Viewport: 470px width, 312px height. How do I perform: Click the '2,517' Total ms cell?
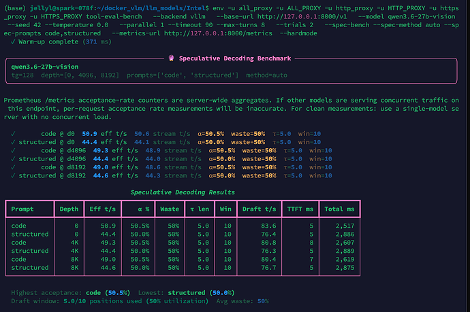pos(345,226)
